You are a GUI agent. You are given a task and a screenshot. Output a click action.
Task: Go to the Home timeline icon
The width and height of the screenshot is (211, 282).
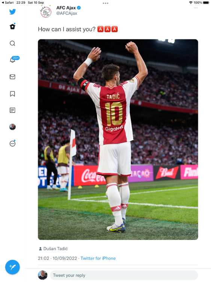coord(12,27)
